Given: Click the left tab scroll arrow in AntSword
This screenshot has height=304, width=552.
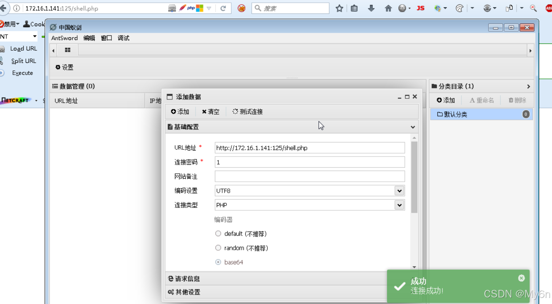Looking at the screenshot, I should [53, 50].
